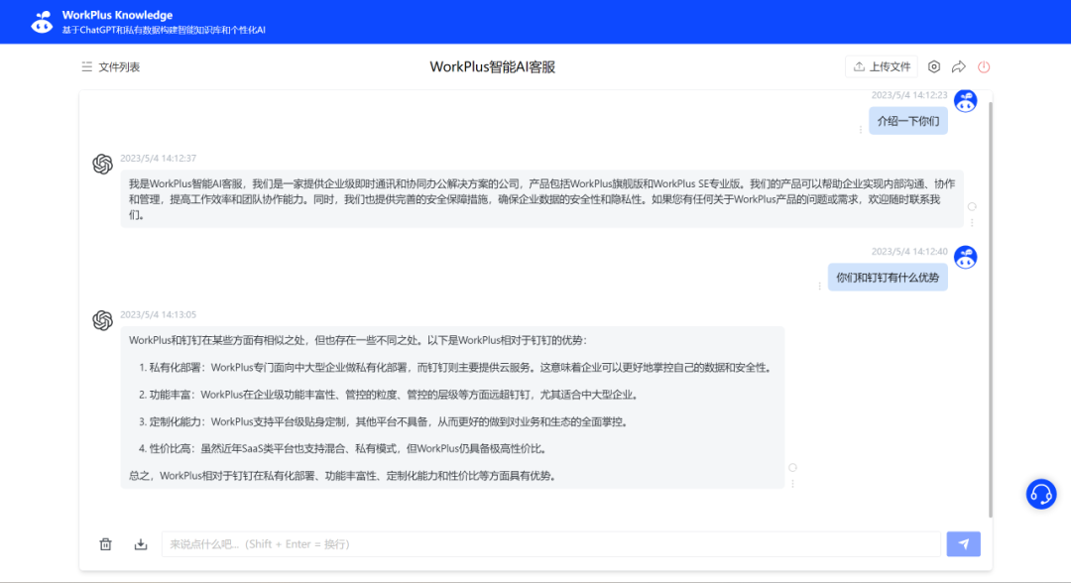The image size is (1071, 583).
Task: Click the list icon beside 文件列表
Action: [87, 66]
